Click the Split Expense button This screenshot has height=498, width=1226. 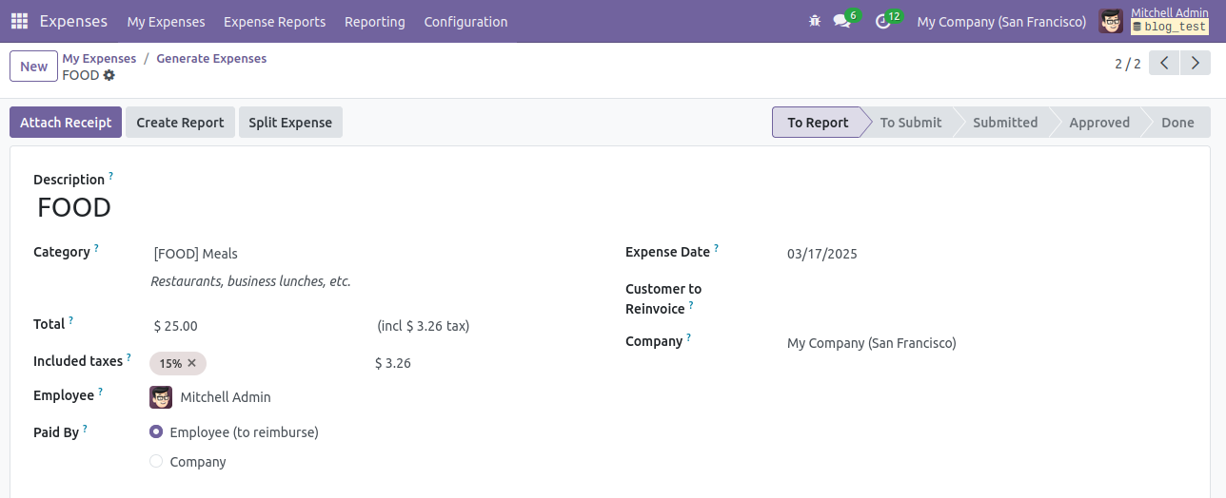290,122
